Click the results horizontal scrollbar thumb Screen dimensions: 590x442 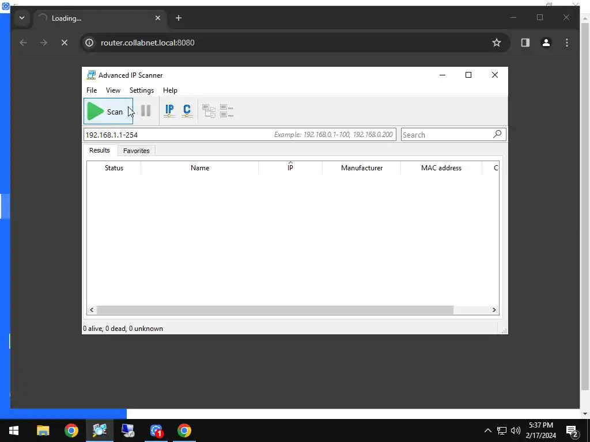275,310
